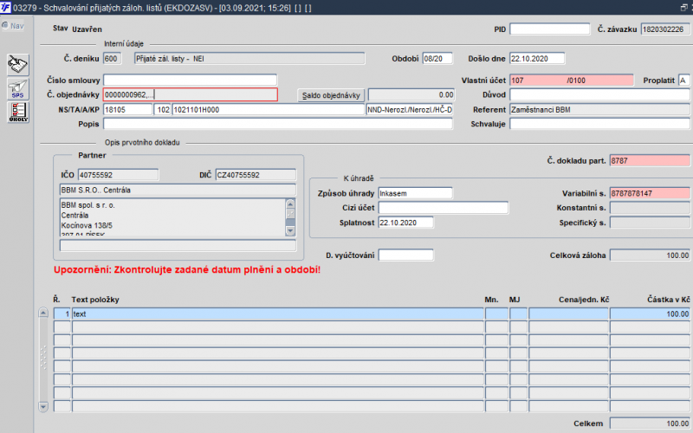Screen dimensions: 693x433
Task: Select row number 1 in items table
Action: pyautogui.click(x=62, y=313)
